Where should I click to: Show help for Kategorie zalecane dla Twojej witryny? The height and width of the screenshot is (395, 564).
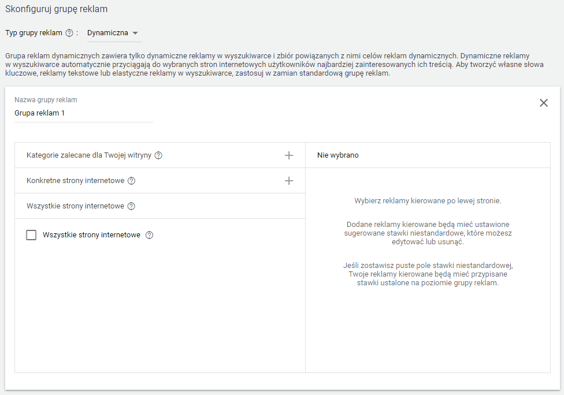[158, 155]
